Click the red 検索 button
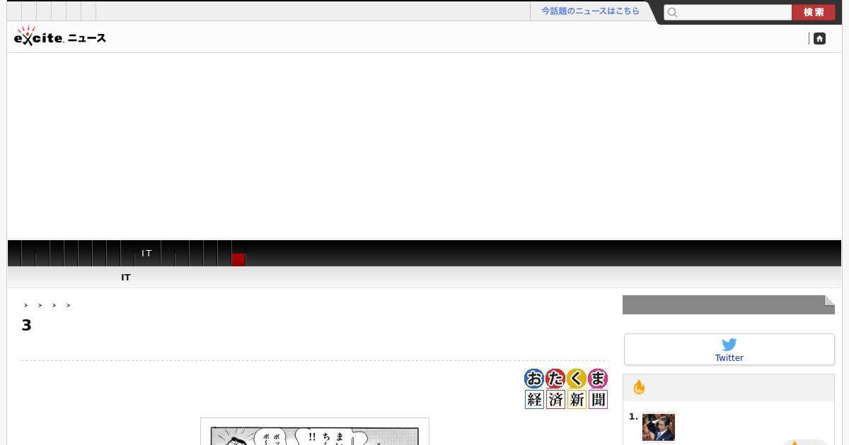The height and width of the screenshot is (445, 849). [814, 12]
